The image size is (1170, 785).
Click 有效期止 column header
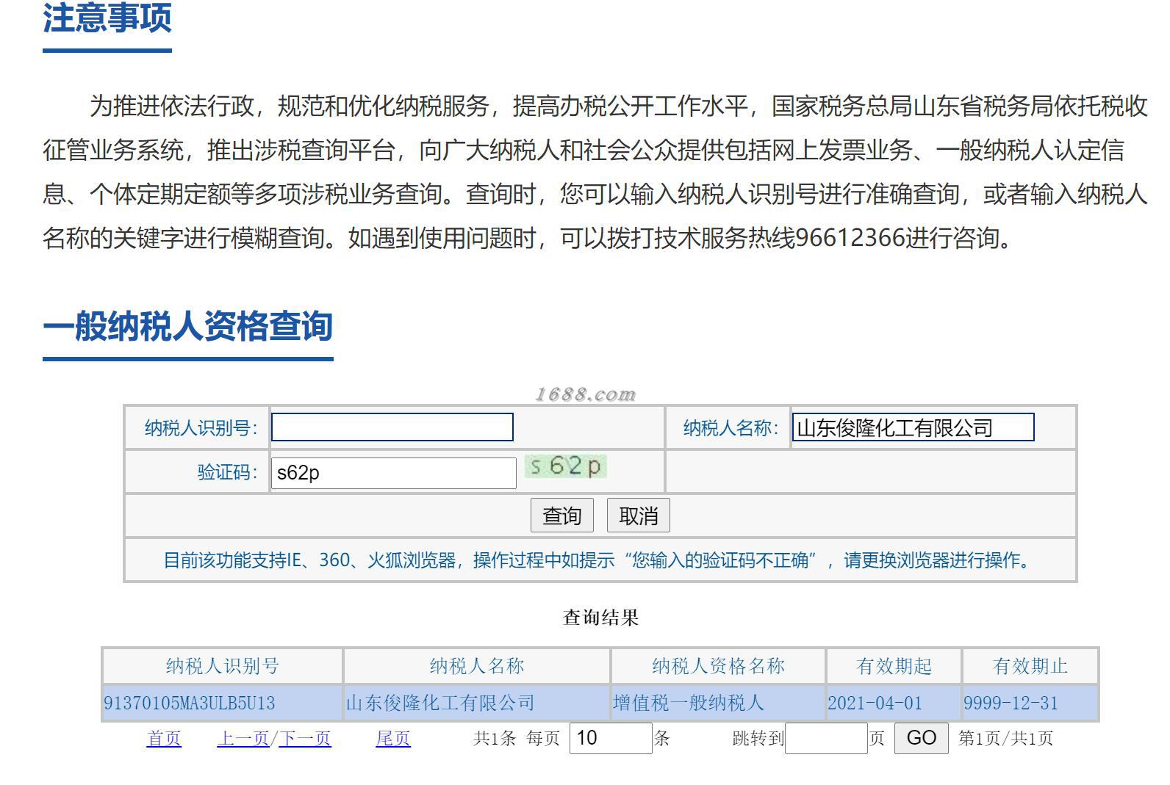pyautogui.click(x=1030, y=666)
